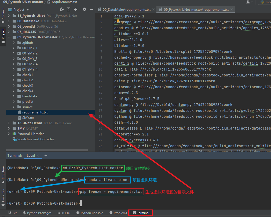
Task: Open the Problems tool window
Action: tap(118, 213)
